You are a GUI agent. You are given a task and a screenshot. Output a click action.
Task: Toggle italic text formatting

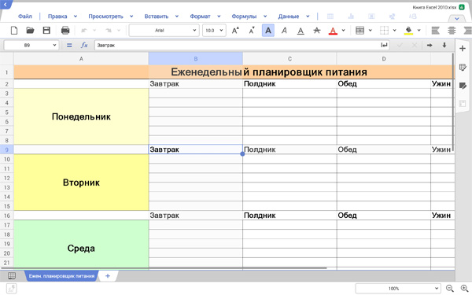pyautogui.click(x=284, y=31)
